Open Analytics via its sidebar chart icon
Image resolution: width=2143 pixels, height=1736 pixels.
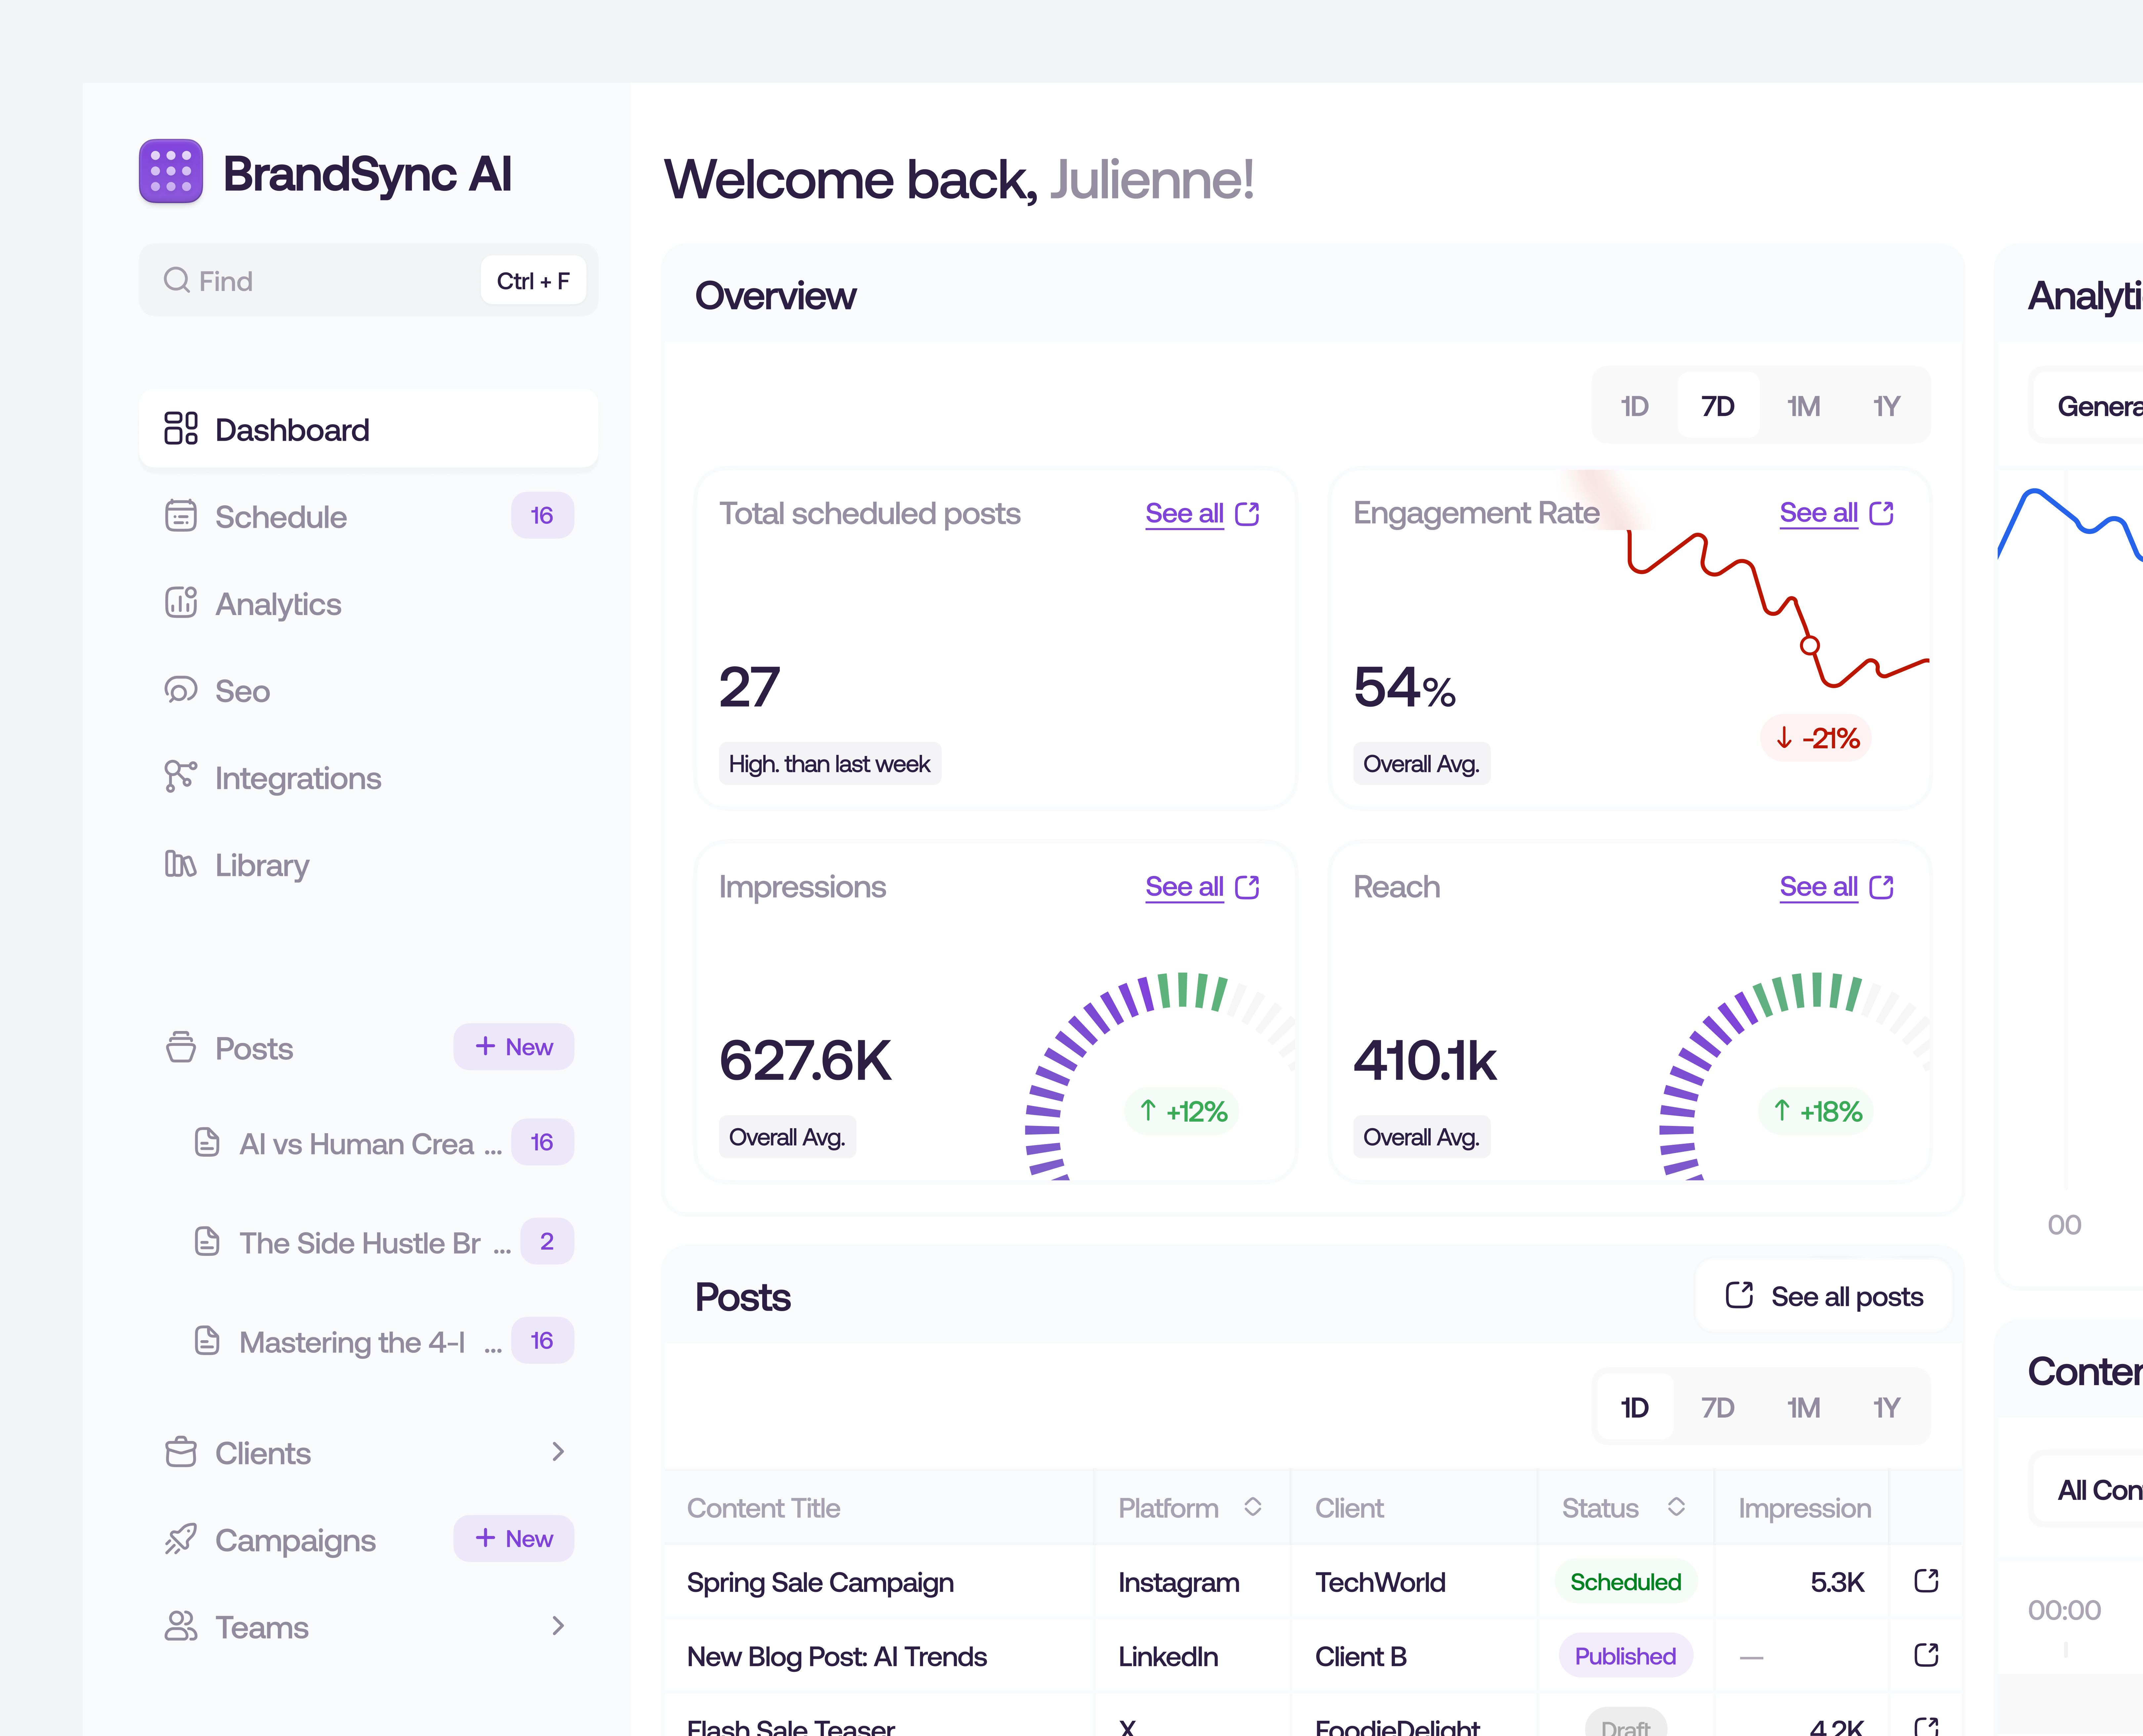click(181, 603)
